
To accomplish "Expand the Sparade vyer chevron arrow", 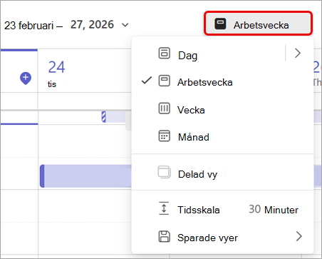I will click(299, 237).
